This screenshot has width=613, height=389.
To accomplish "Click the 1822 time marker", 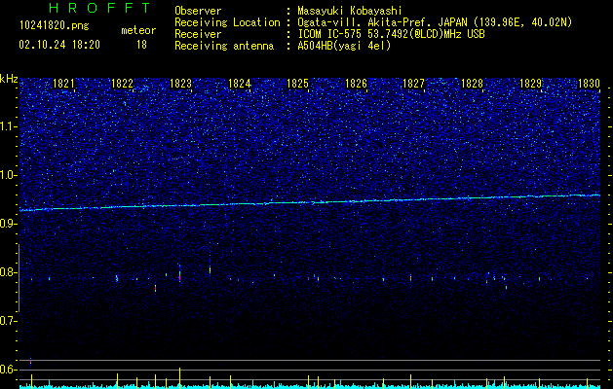I will (123, 84).
